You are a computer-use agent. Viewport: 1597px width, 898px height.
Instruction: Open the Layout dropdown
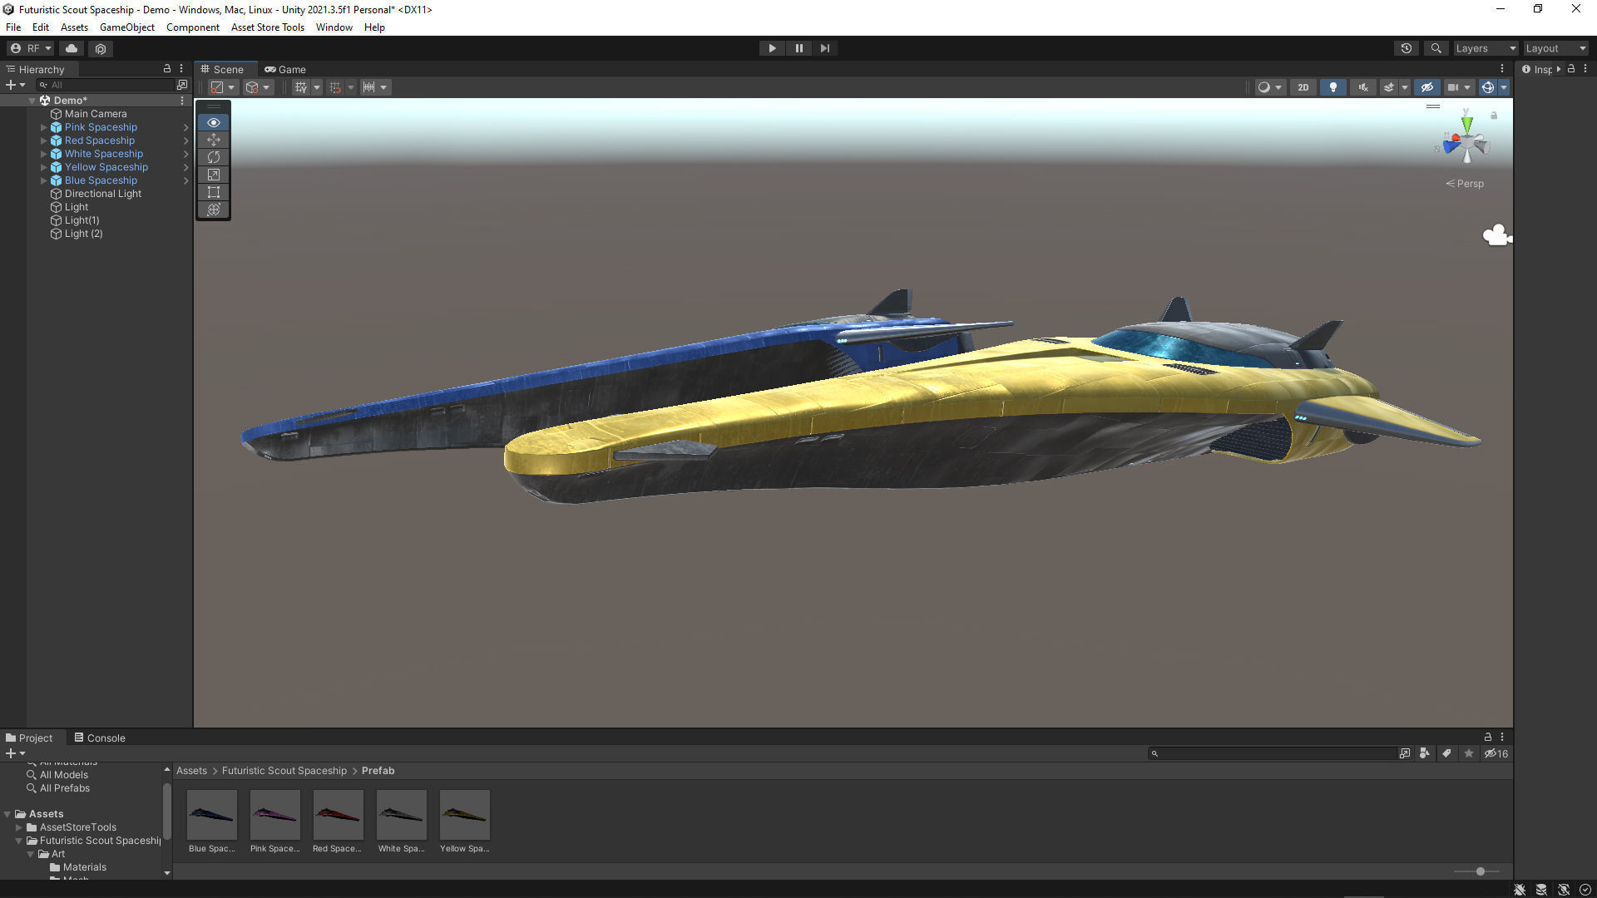coord(1555,48)
